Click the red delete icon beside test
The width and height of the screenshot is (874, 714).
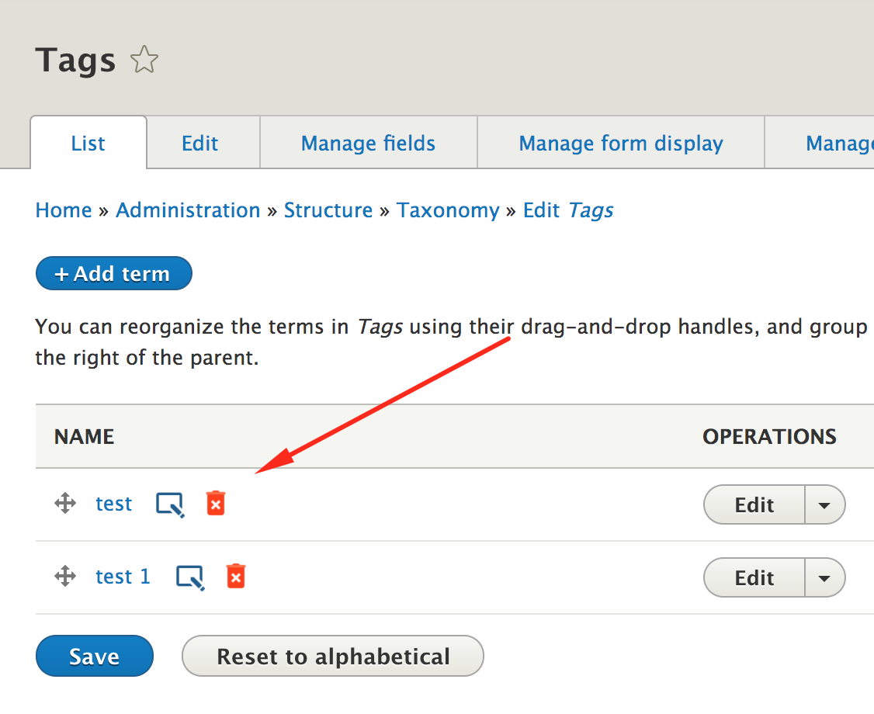coord(216,504)
